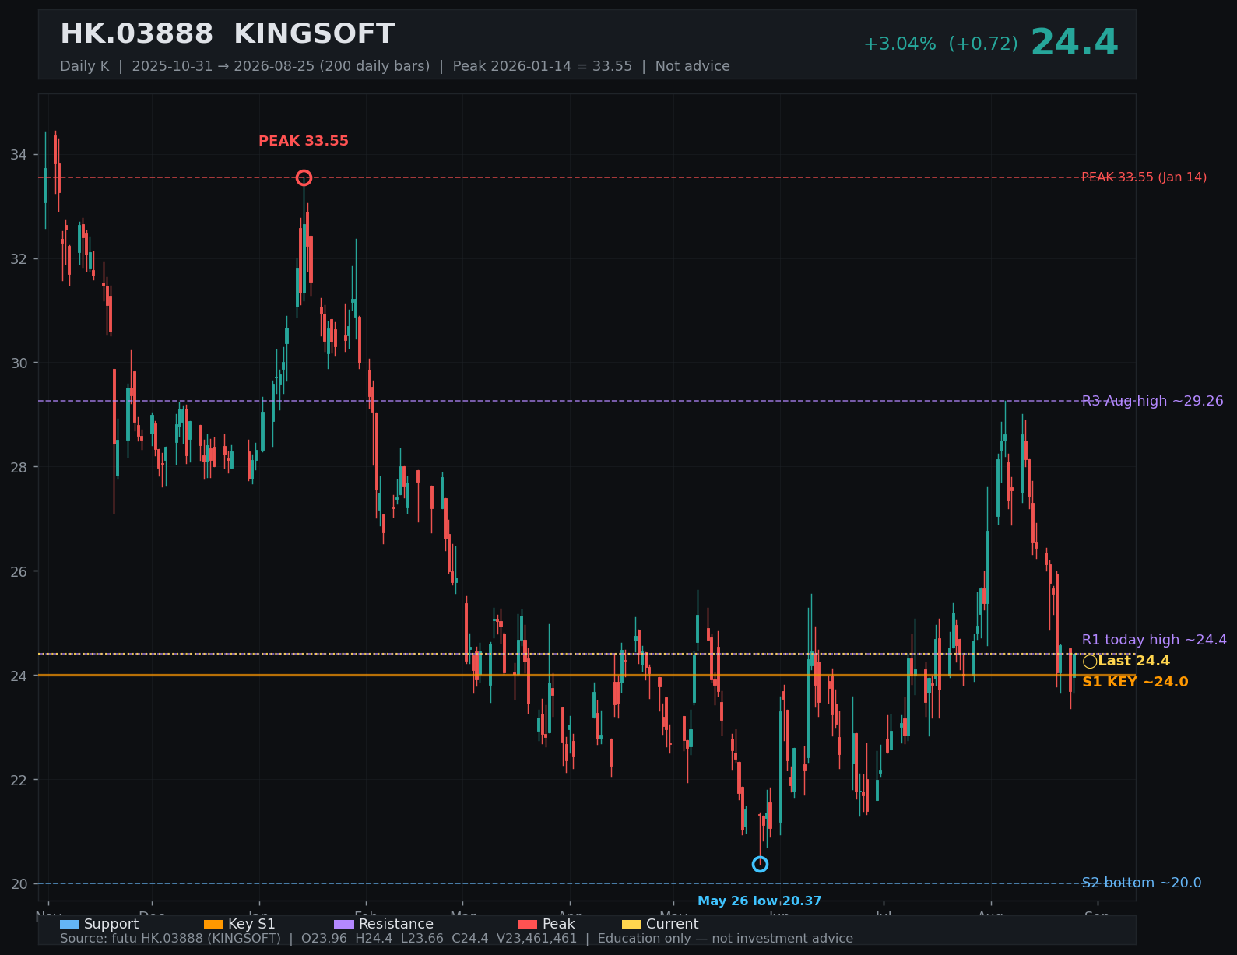This screenshot has width=1237, height=955.
Task: Click the 'Support' legend label
Action: tap(111, 924)
